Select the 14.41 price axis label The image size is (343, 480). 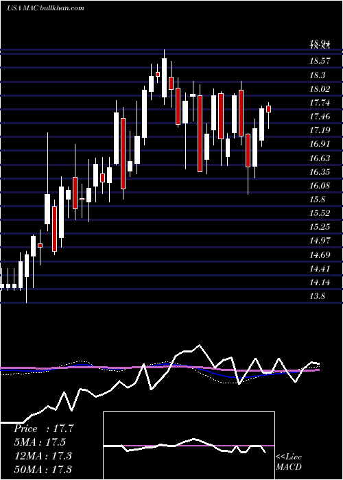(320, 269)
